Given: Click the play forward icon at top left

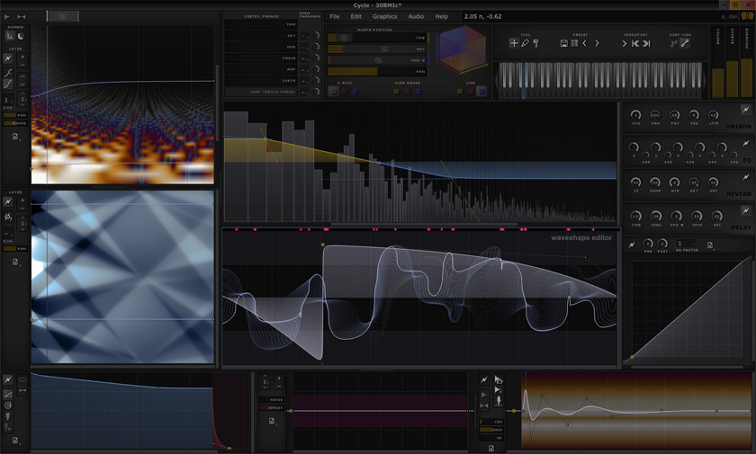Looking at the screenshot, I should (7, 17).
